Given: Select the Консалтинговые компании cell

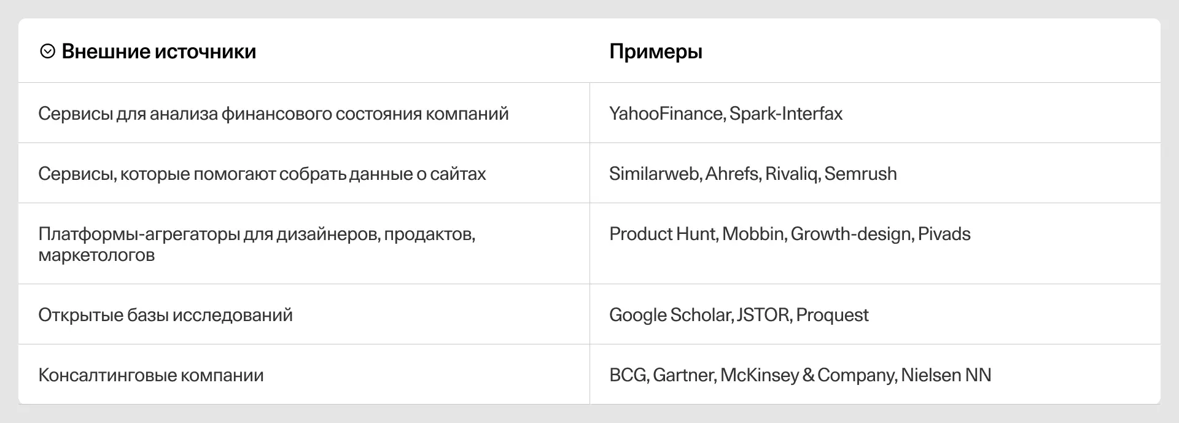Looking at the screenshot, I should (150, 375).
